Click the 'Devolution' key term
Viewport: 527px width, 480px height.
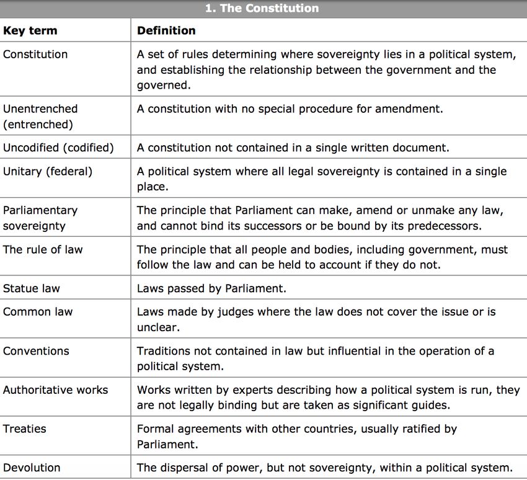coord(32,468)
